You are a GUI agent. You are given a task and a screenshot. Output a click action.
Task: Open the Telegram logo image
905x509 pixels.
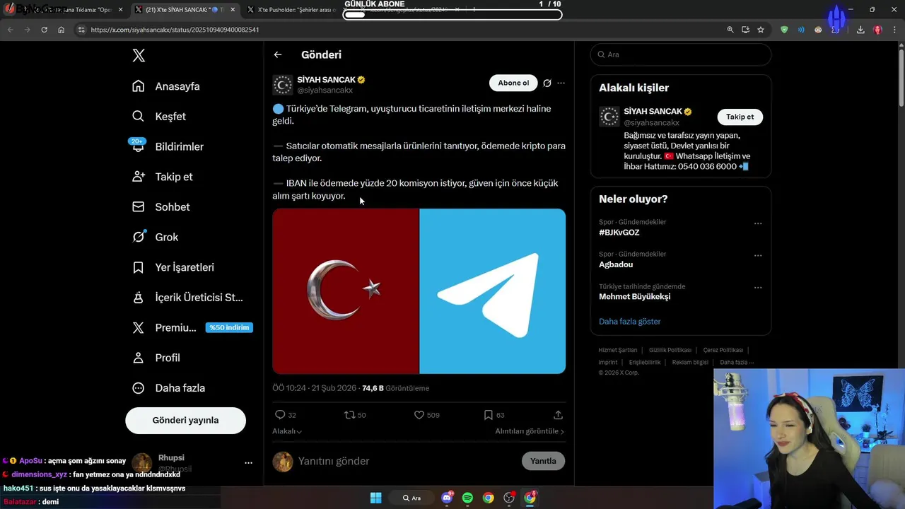[x=493, y=291]
